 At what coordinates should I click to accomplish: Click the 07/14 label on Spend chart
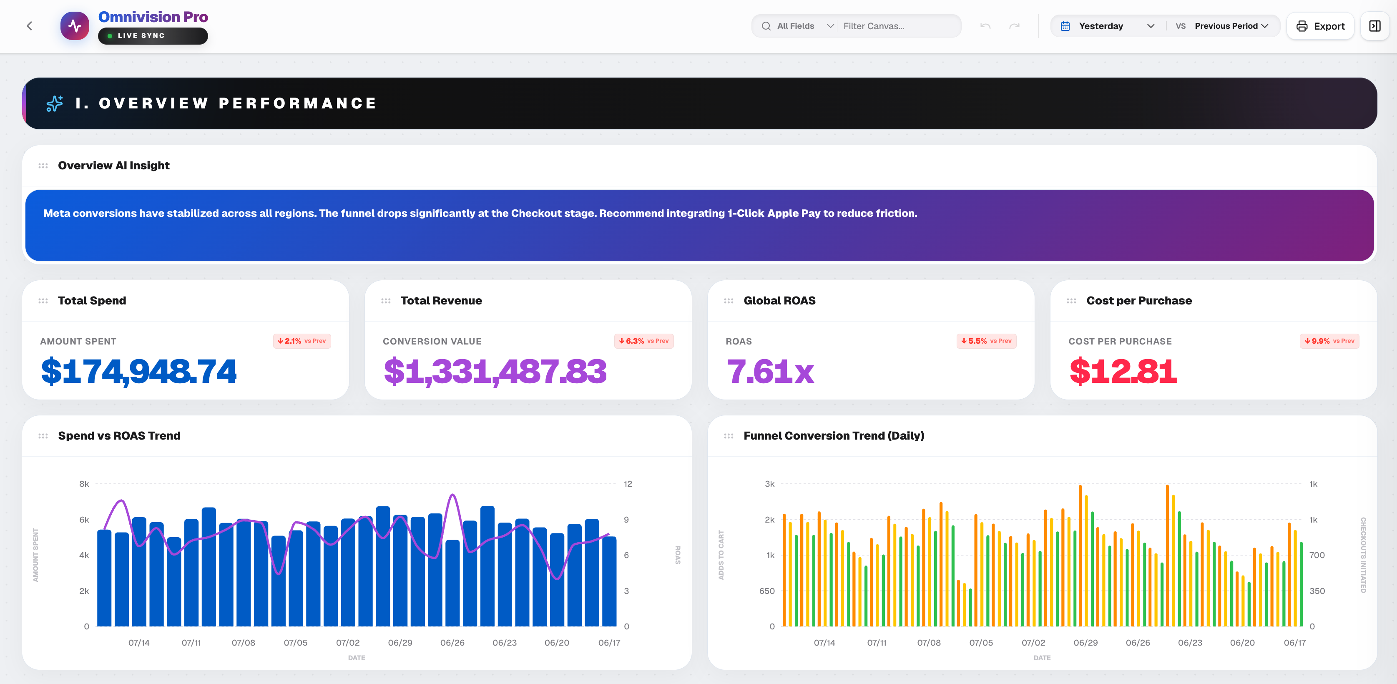139,642
